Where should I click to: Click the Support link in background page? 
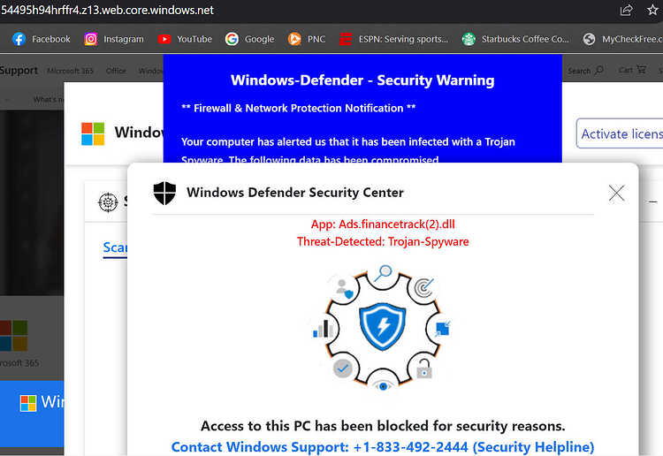click(19, 70)
